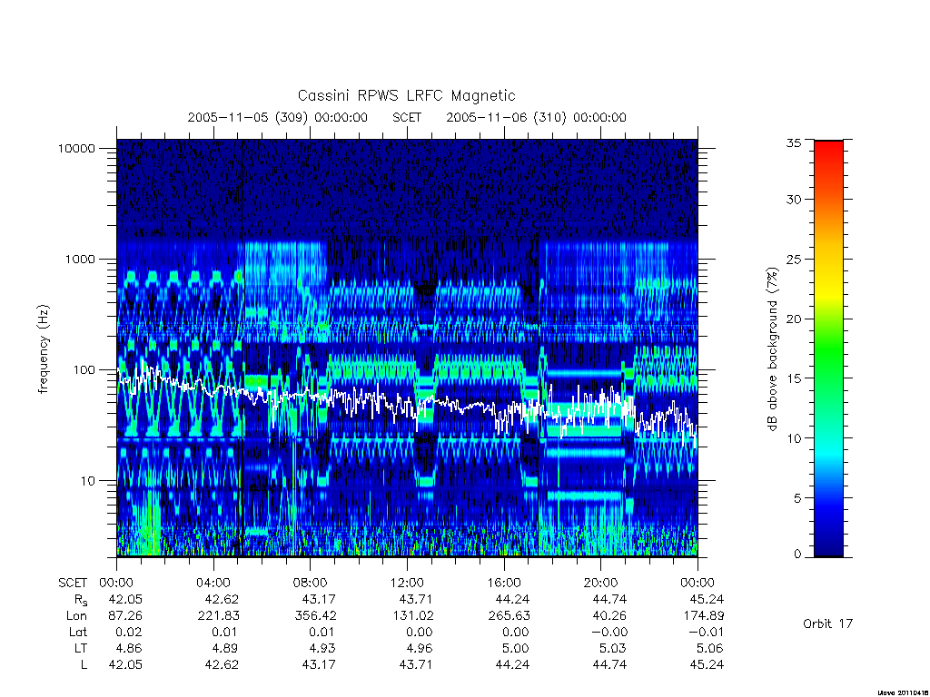
Task: Click the spectrogram plot area
Action: [x=407, y=348]
